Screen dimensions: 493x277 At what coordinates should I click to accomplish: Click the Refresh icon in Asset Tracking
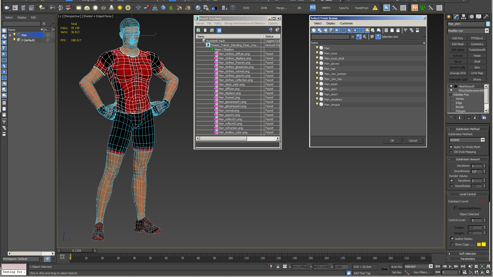[198, 30]
